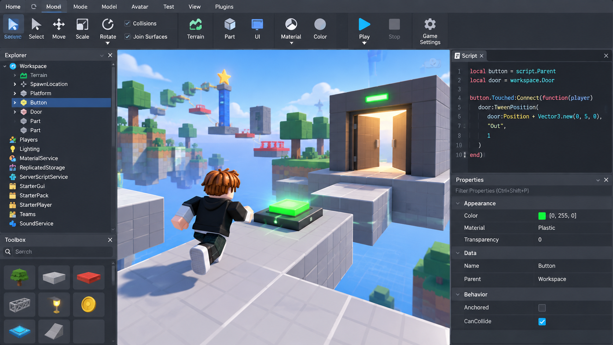Select the Rotate tool
613x345 pixels.
108,29
